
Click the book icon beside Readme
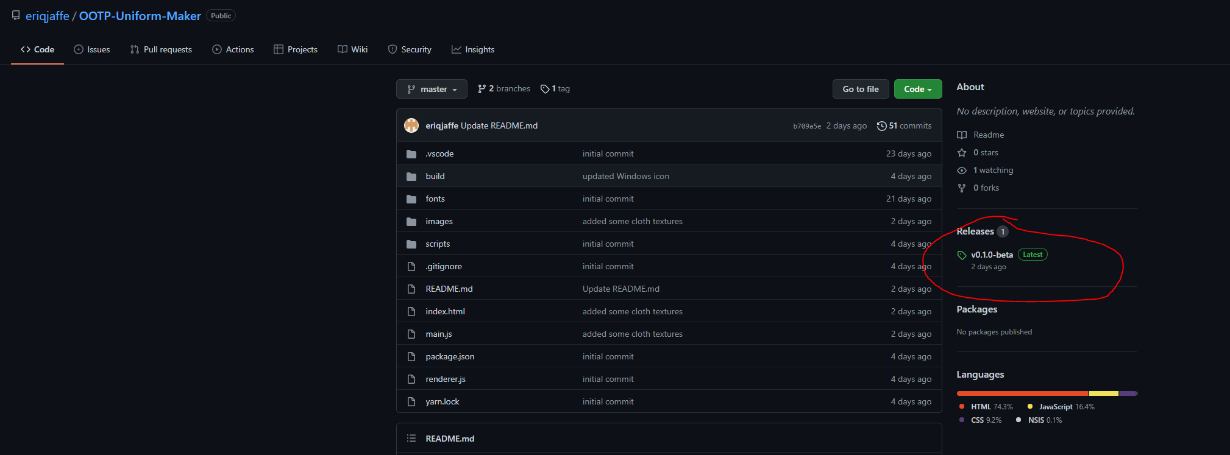(x=962, y=135)
